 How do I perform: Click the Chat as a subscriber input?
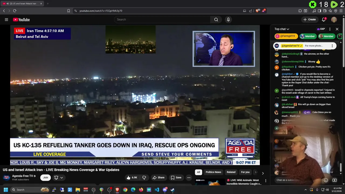[x=299, y=180]
